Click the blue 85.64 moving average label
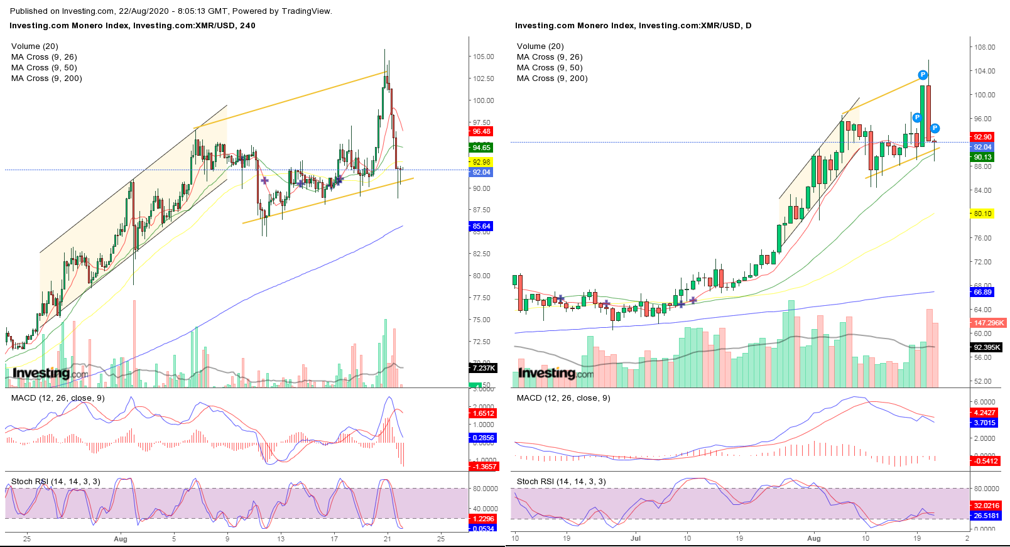Viewport: 1010px width, 547px height. point(481,226)
